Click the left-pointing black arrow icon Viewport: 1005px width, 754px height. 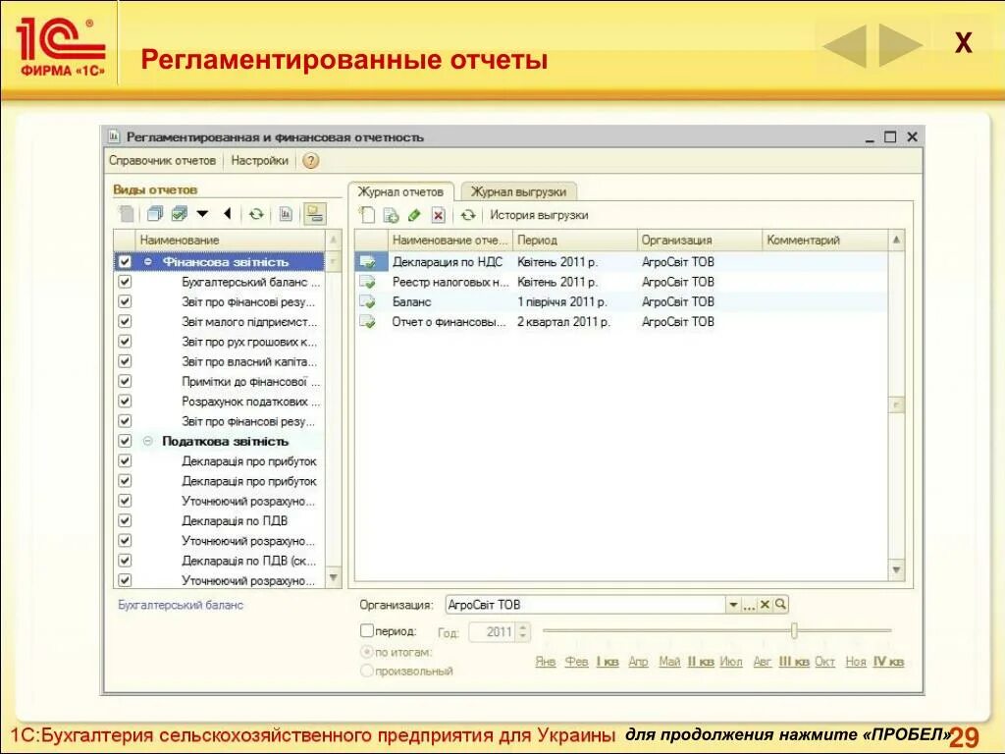pyautogui.click(x=228, y=213)
